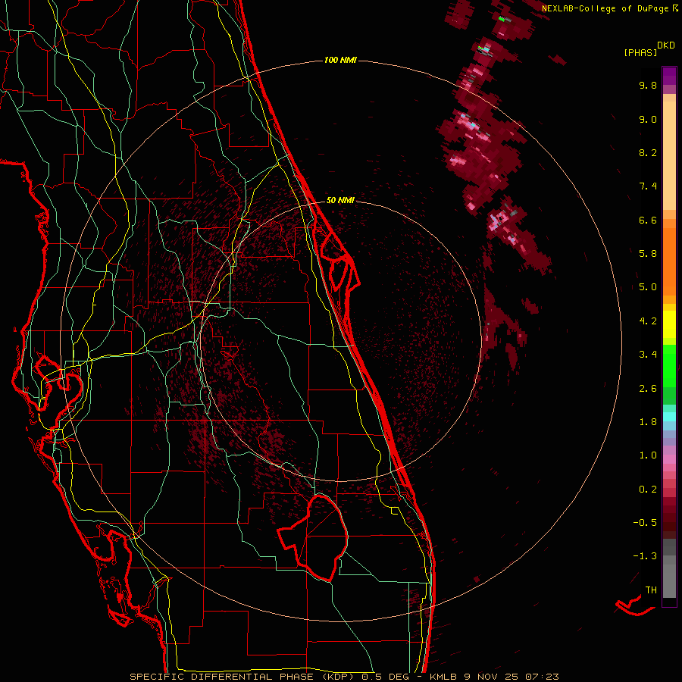The image size is (682, 682).
Task: Select the 100 NMI range ring label
Action: coord(340,60)
